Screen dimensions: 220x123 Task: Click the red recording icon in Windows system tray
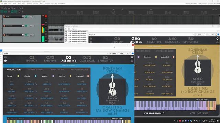(180, 121)
